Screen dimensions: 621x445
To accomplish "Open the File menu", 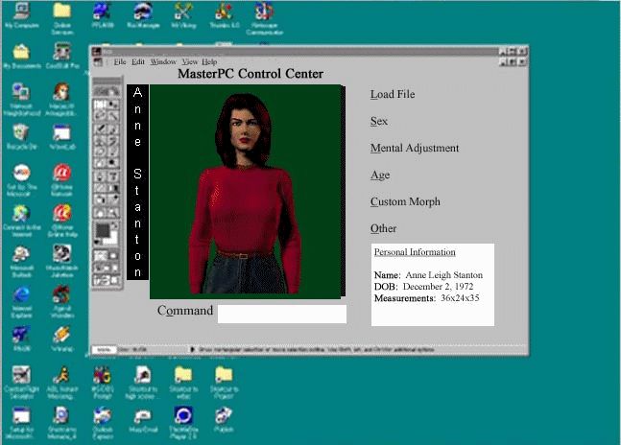I will (120, 61).
